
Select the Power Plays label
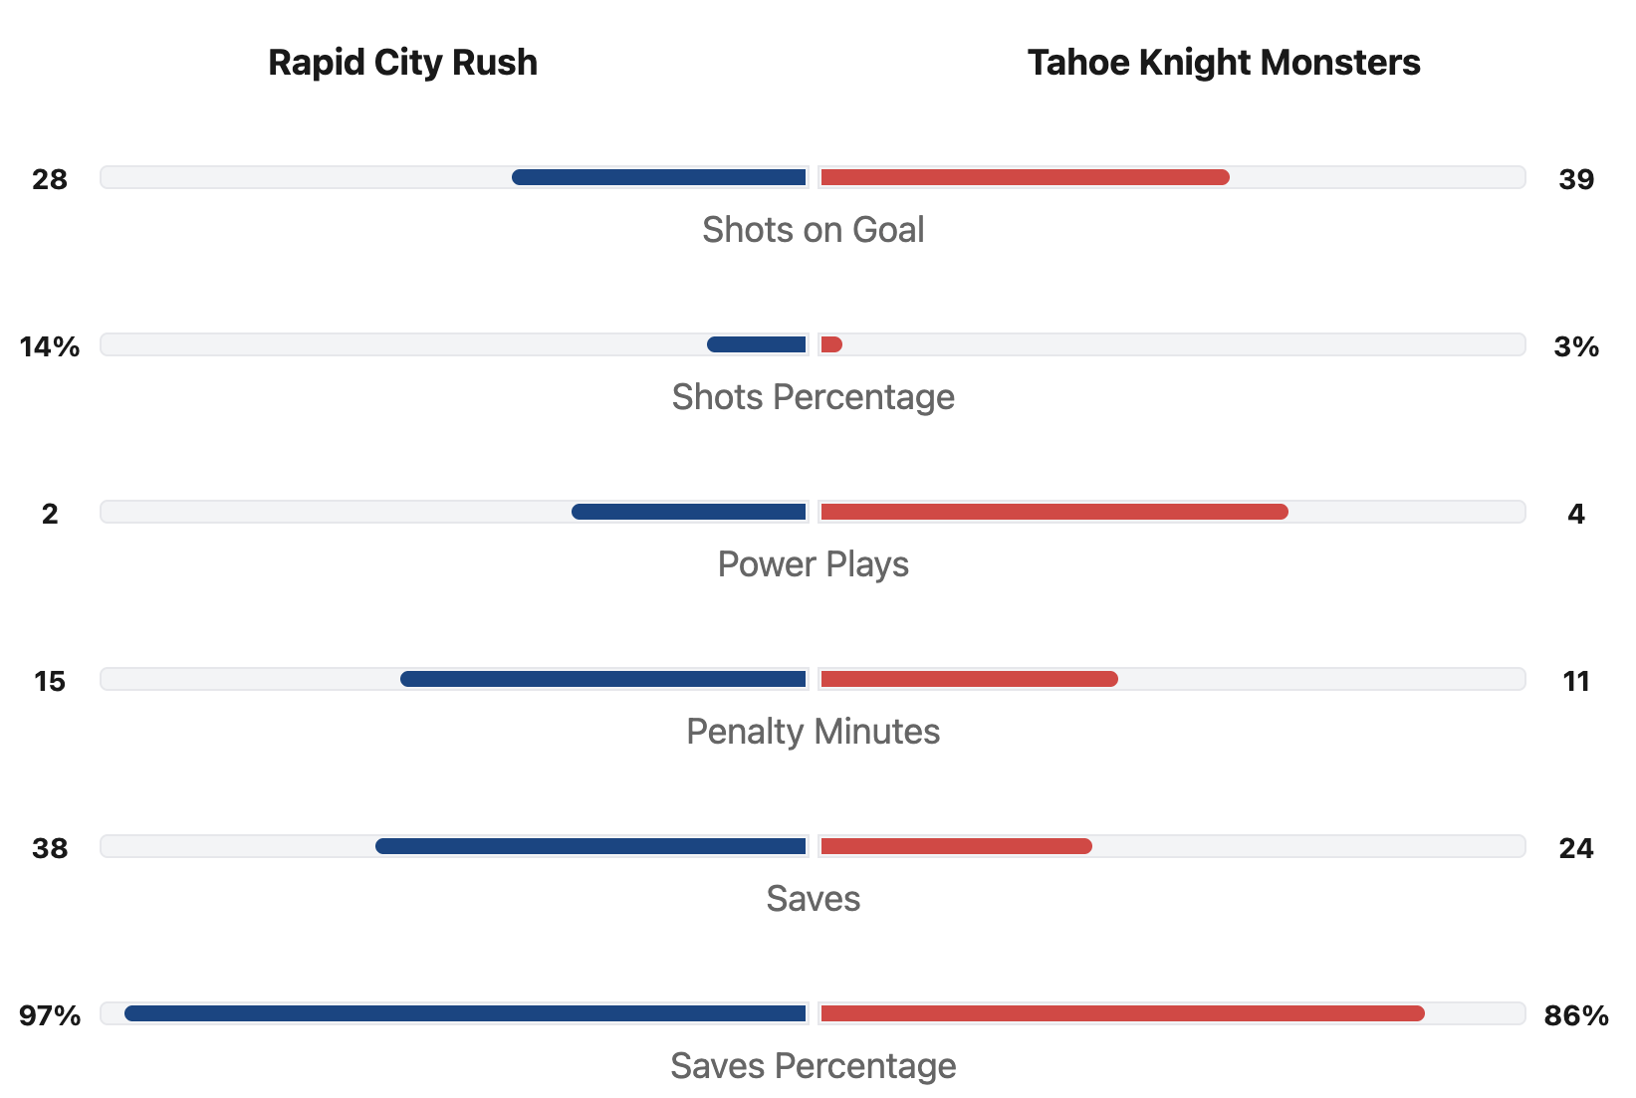tap(813, 564)
